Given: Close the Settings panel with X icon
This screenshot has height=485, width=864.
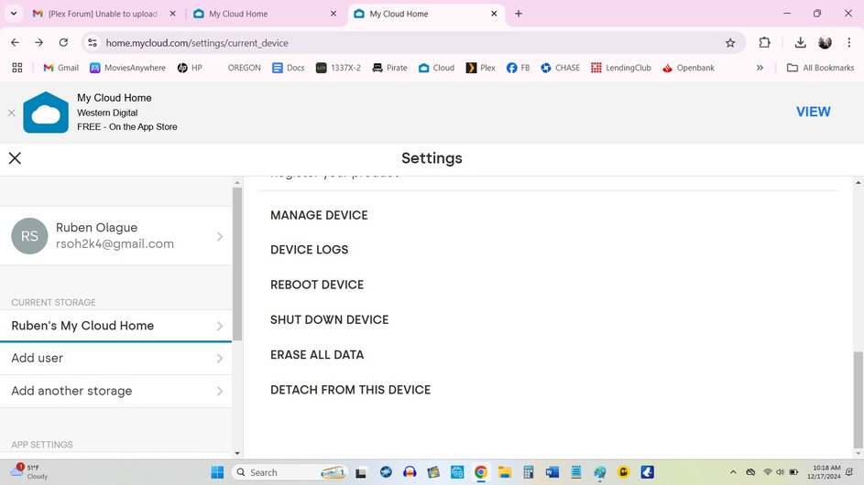Looking at the screenshot, I should click(15, 158).
